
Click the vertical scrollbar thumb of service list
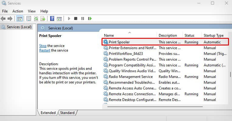pyautogui.click(x=230, y=74)
